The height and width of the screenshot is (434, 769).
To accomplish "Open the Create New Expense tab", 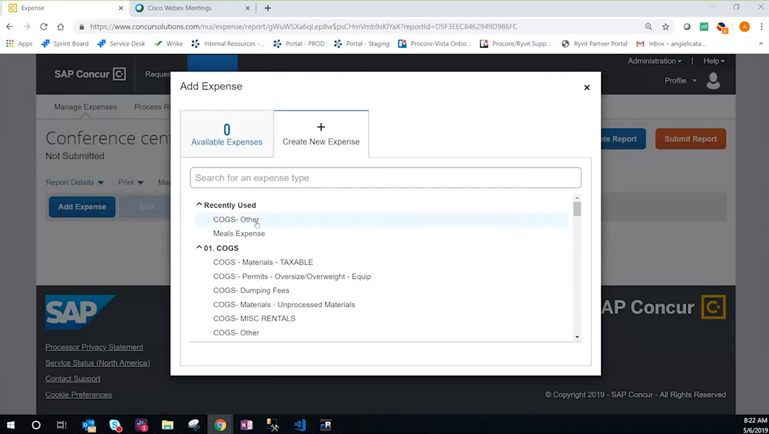I will 321,134.
